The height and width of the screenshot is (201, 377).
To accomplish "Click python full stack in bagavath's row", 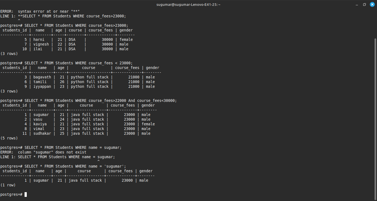I will [90, 77].
